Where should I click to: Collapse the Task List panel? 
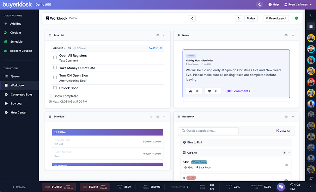coord(164,35)
